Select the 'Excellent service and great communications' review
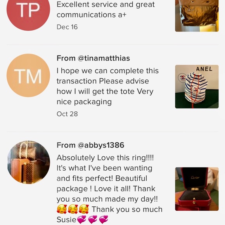The image size is (225, 225). point(106,9)
